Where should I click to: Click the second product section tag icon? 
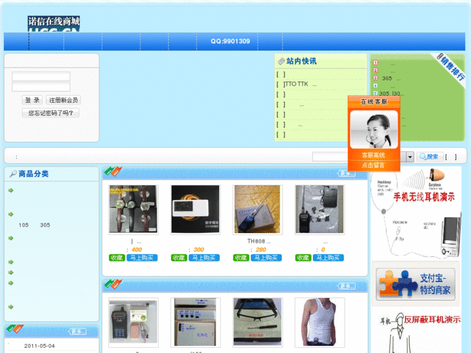113,284
